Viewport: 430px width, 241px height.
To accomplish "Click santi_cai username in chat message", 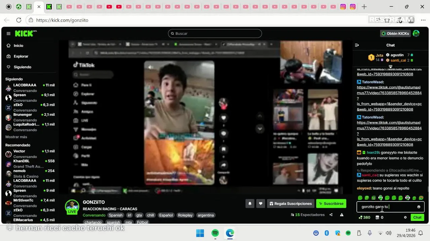I will [x=370, y=175].
